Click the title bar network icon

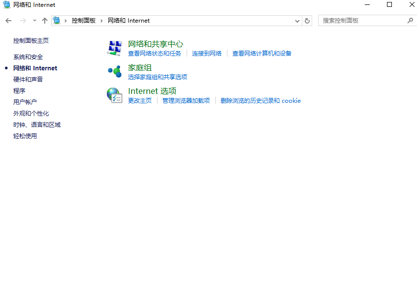(x=6, y=4)
